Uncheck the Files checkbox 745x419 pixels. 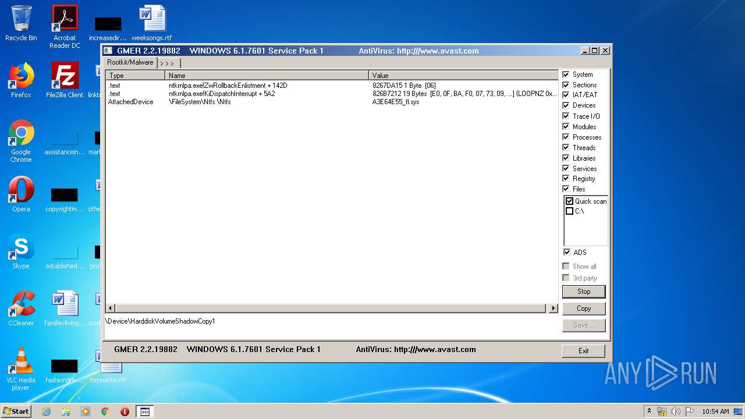click(x=566, y=189)
